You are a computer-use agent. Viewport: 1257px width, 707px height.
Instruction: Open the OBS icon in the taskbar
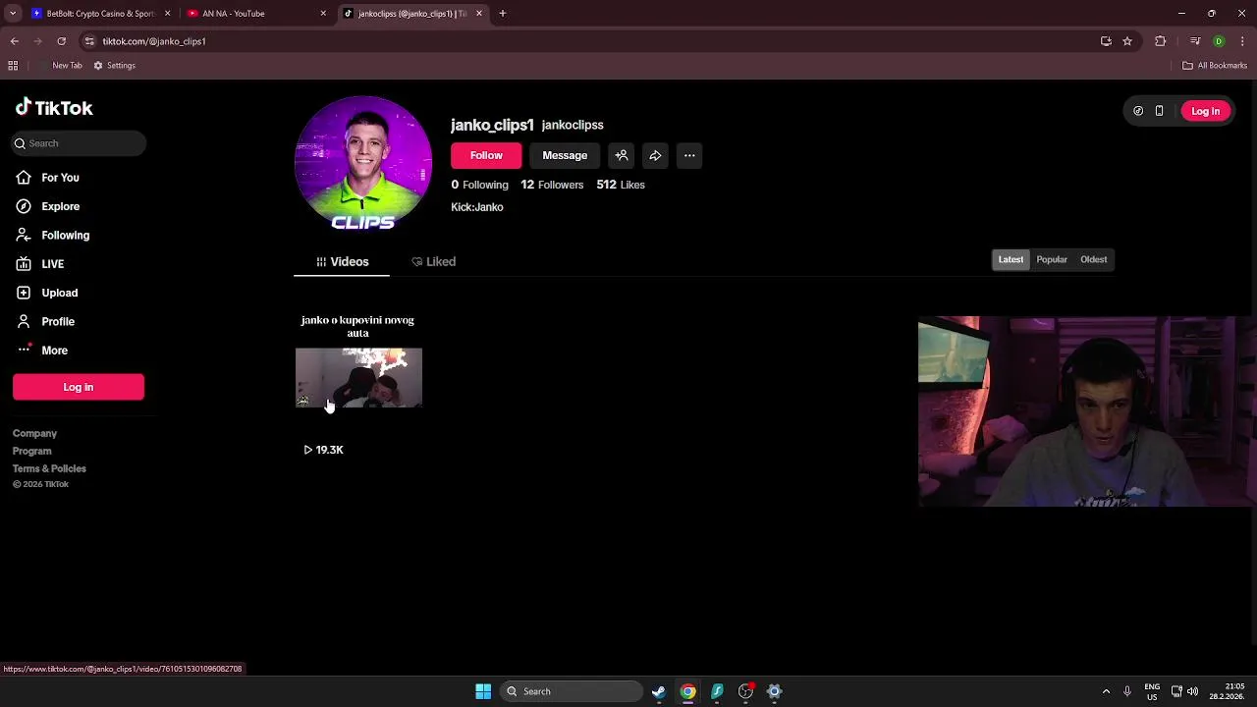(x=746, y=691)
